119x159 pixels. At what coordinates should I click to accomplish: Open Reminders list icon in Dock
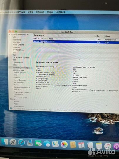(90, 145)
